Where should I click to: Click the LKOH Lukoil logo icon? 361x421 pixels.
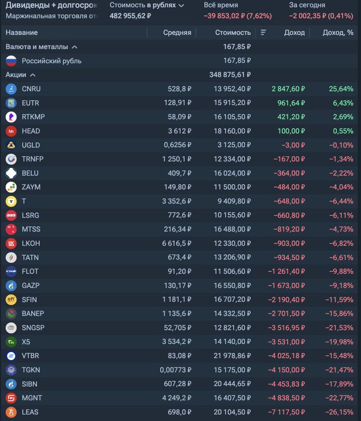[x=11, y=243]
